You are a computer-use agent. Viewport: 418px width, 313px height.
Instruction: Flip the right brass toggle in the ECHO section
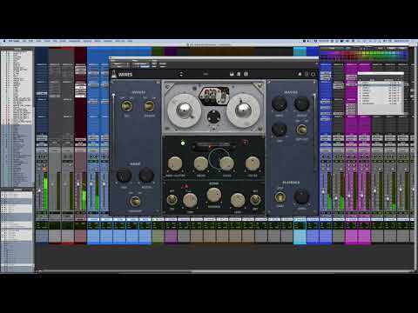(x=255, y=199)
